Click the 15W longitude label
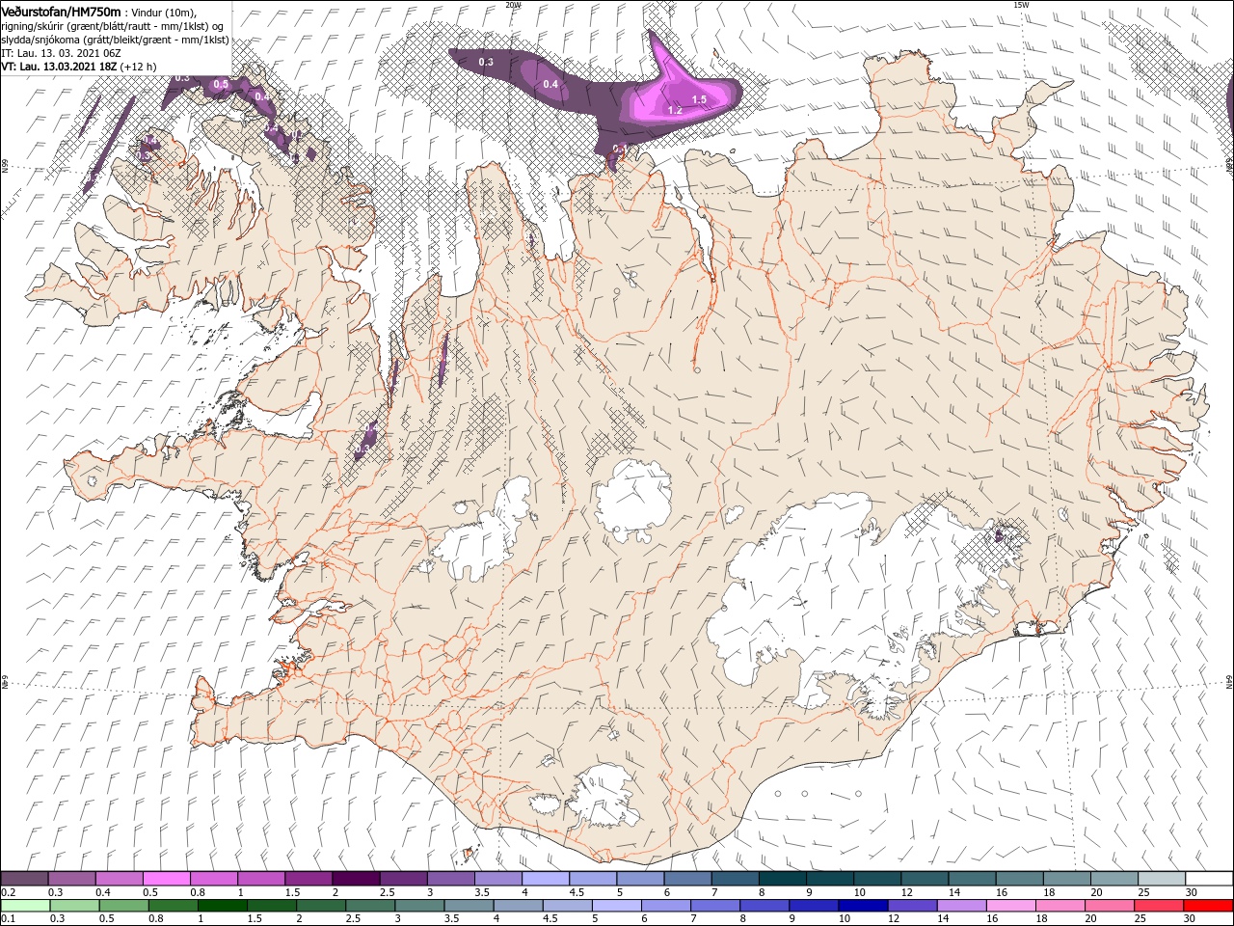Image resolution: width=1234 pixels, height=926 pixels. (x=1022, y=5)
